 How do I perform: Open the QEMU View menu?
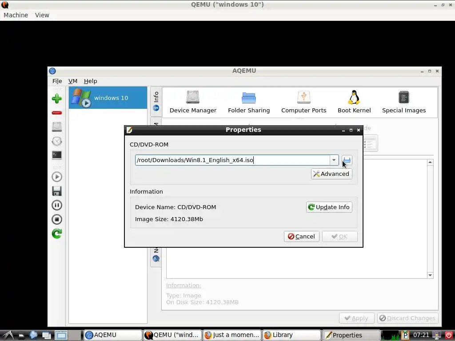[42, 15]
